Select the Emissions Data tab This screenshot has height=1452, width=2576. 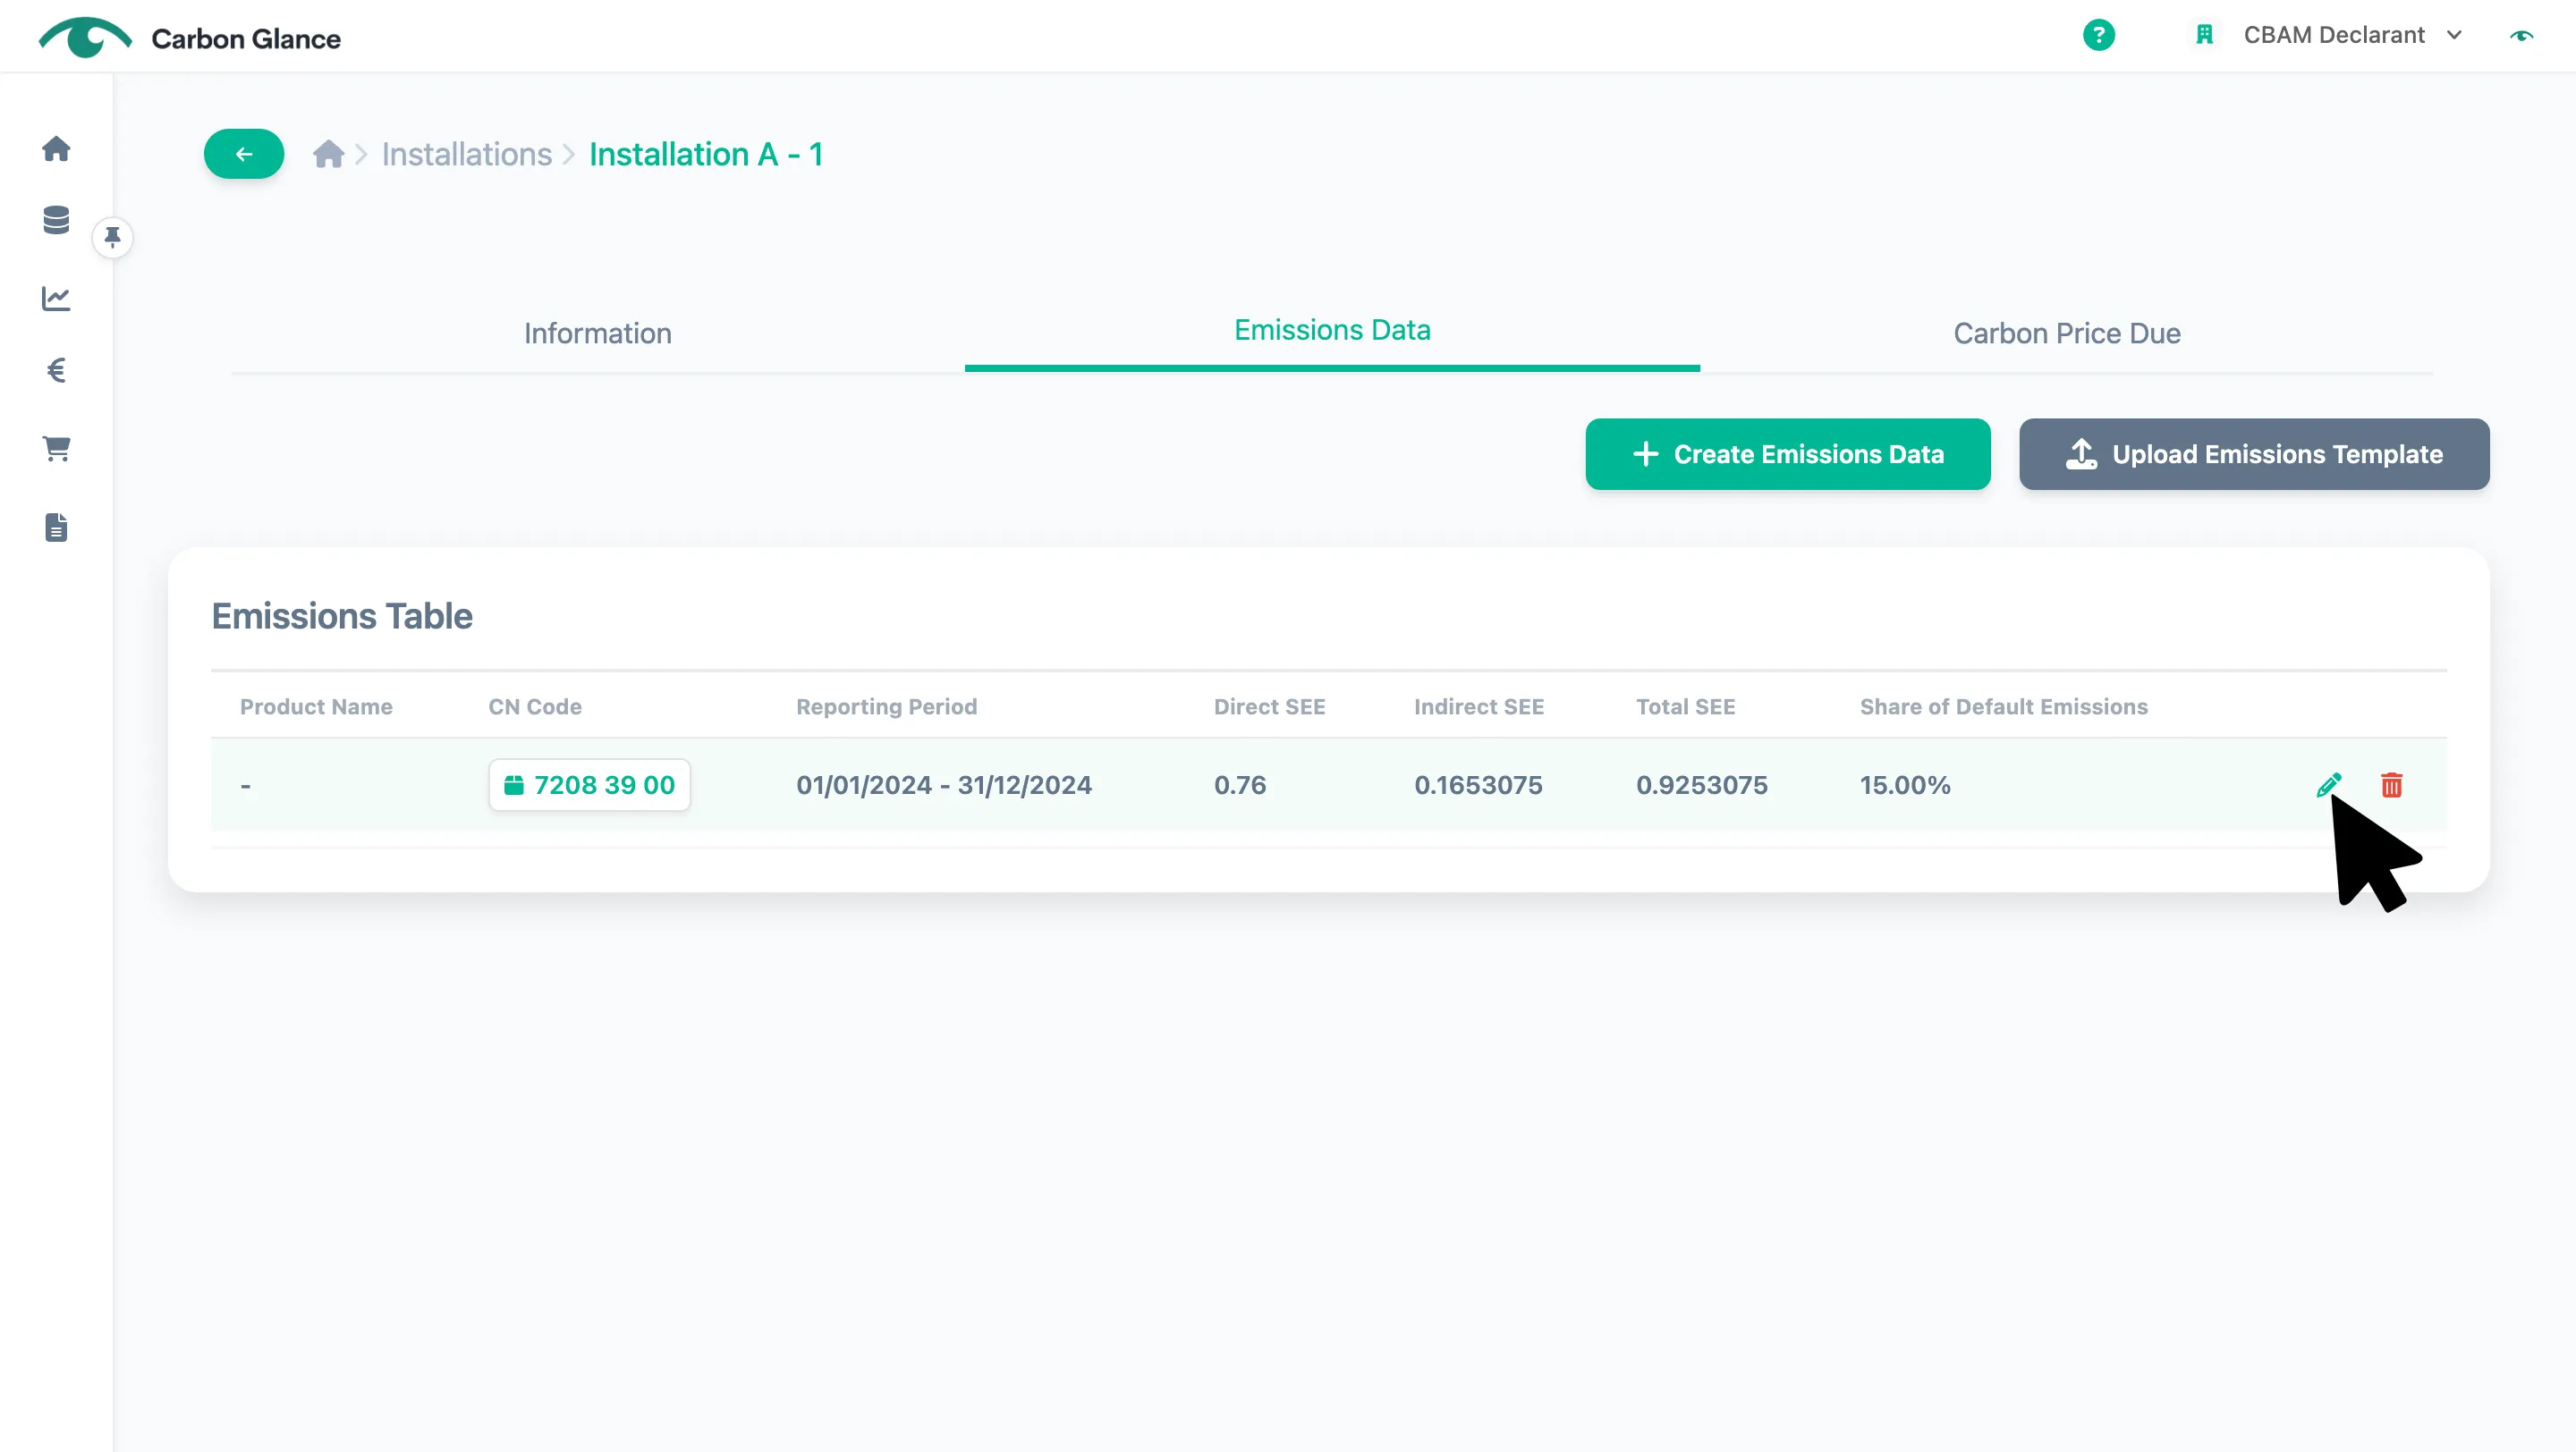(x=1332, y=330)
